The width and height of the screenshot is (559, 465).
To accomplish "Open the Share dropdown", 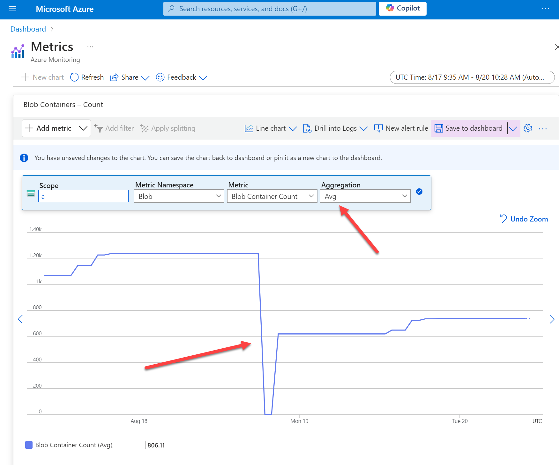I will pyautogui.click(x=130, y=77).
